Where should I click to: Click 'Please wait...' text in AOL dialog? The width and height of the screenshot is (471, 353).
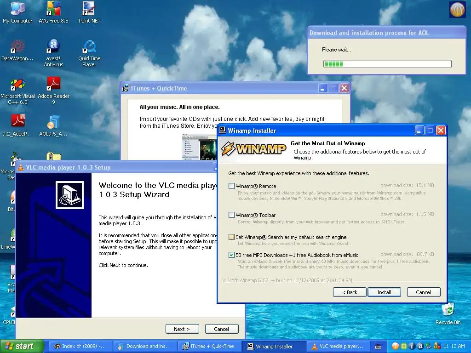click(336, 50)
